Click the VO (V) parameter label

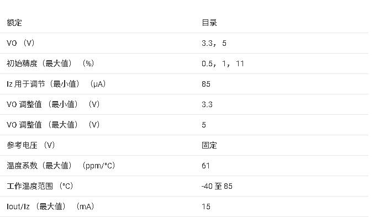tap(20, 43)
